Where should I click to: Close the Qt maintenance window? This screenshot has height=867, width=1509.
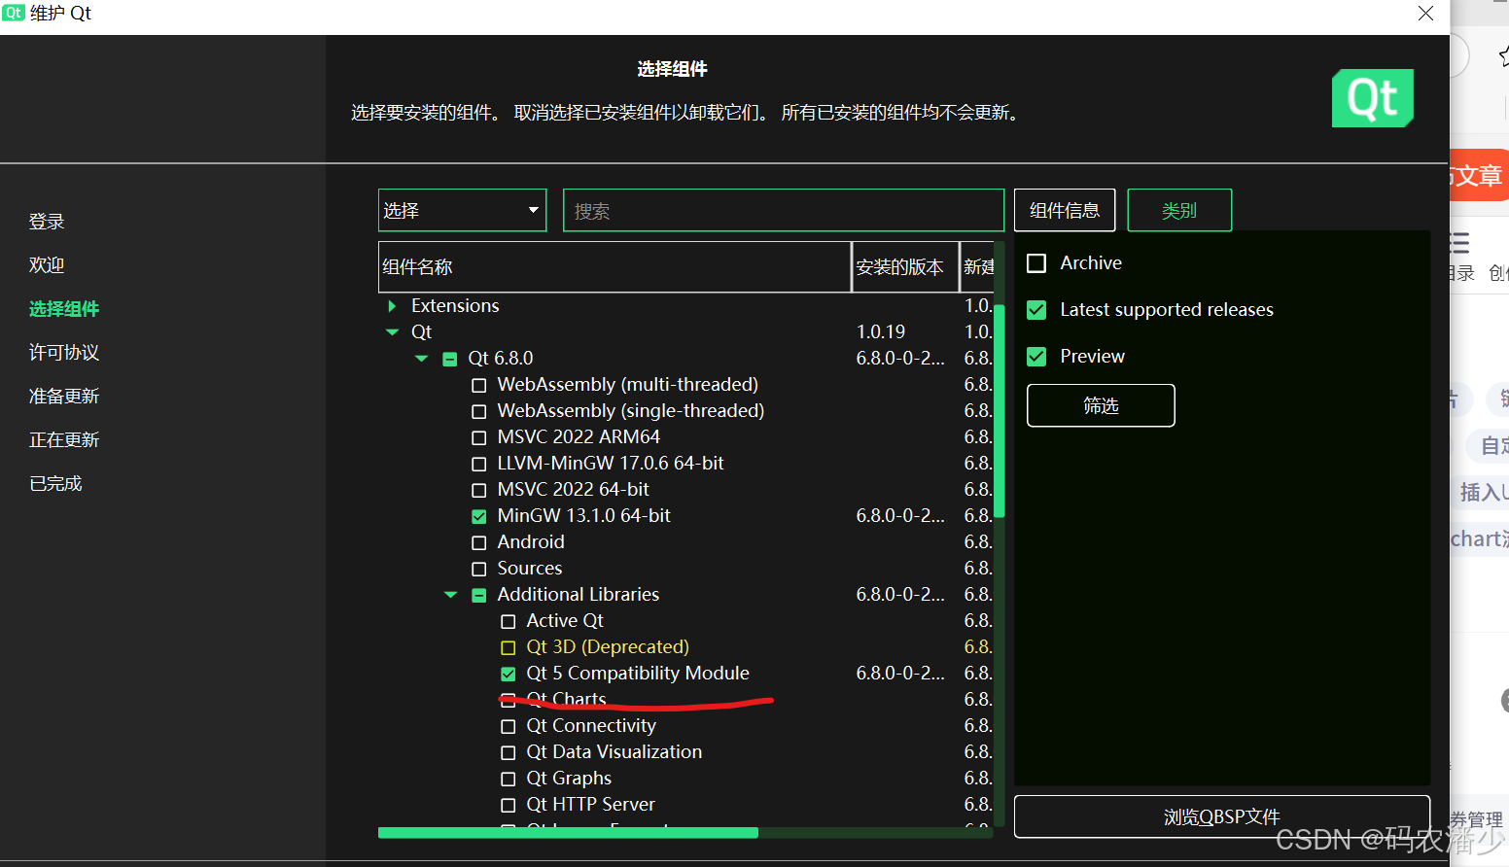coord(1425,14)
